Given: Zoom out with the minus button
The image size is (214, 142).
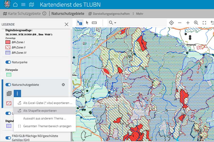Looking at the screenshot, I should tap(179, 23).
